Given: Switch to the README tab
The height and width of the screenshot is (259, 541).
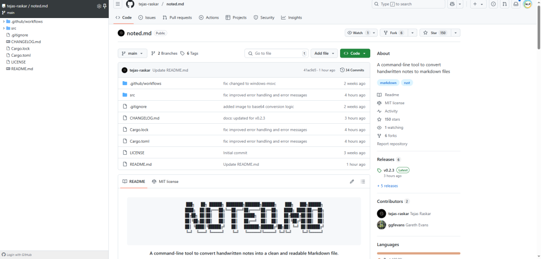Looking at the screenshot, I should click(x=134, y=181).
